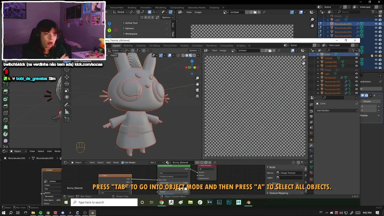Viewport: 384px width, 216px height.
Task: Open the Modifier wrench tab in the Properties editor
Action: click(x=311, y=145)
